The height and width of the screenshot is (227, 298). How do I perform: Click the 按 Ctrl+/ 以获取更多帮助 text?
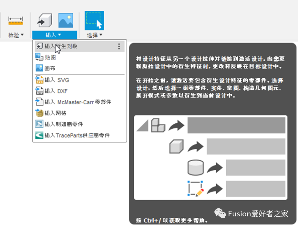pos(172,220)
